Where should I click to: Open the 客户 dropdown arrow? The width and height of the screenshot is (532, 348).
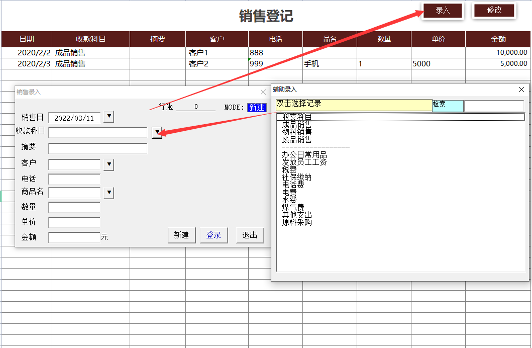tap(109, 164)
